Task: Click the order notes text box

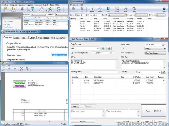Action: point(86,113)
